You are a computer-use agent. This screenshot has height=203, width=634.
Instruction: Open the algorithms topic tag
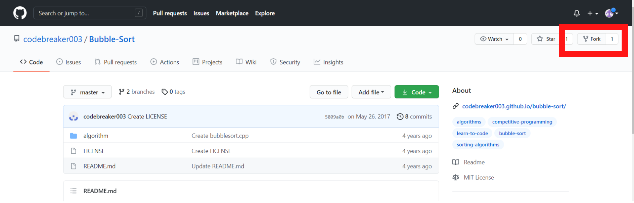[469, 122]
